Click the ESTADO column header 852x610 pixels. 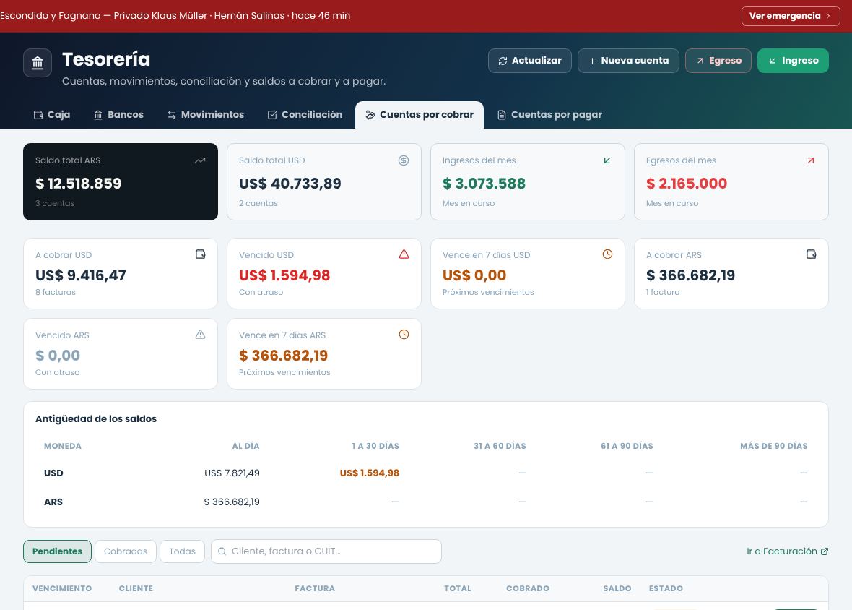click(x=666, y=588)
